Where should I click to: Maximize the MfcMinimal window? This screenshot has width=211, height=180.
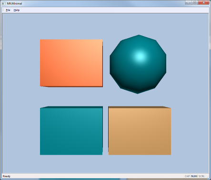click(195, 2)
